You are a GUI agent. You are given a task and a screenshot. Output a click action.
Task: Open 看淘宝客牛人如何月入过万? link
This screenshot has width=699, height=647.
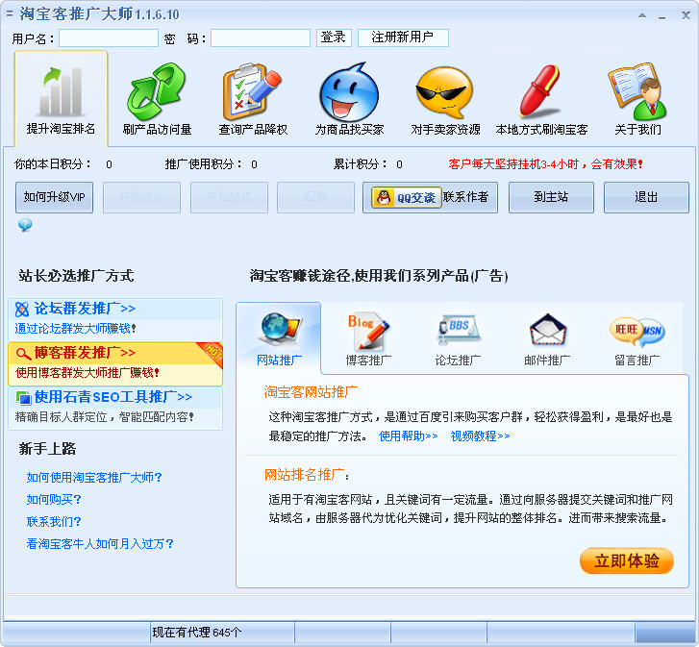pyautogui.click(x=100, y=544)
